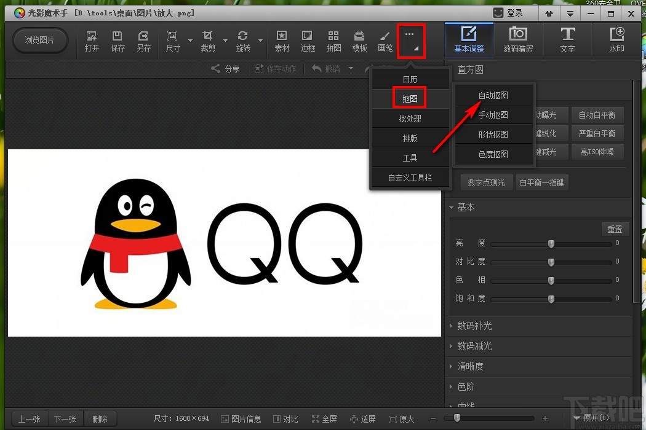Choose 日历 from the menu
Image resolution: width=646 pixels, height=430 pixels.
[410, 79]
